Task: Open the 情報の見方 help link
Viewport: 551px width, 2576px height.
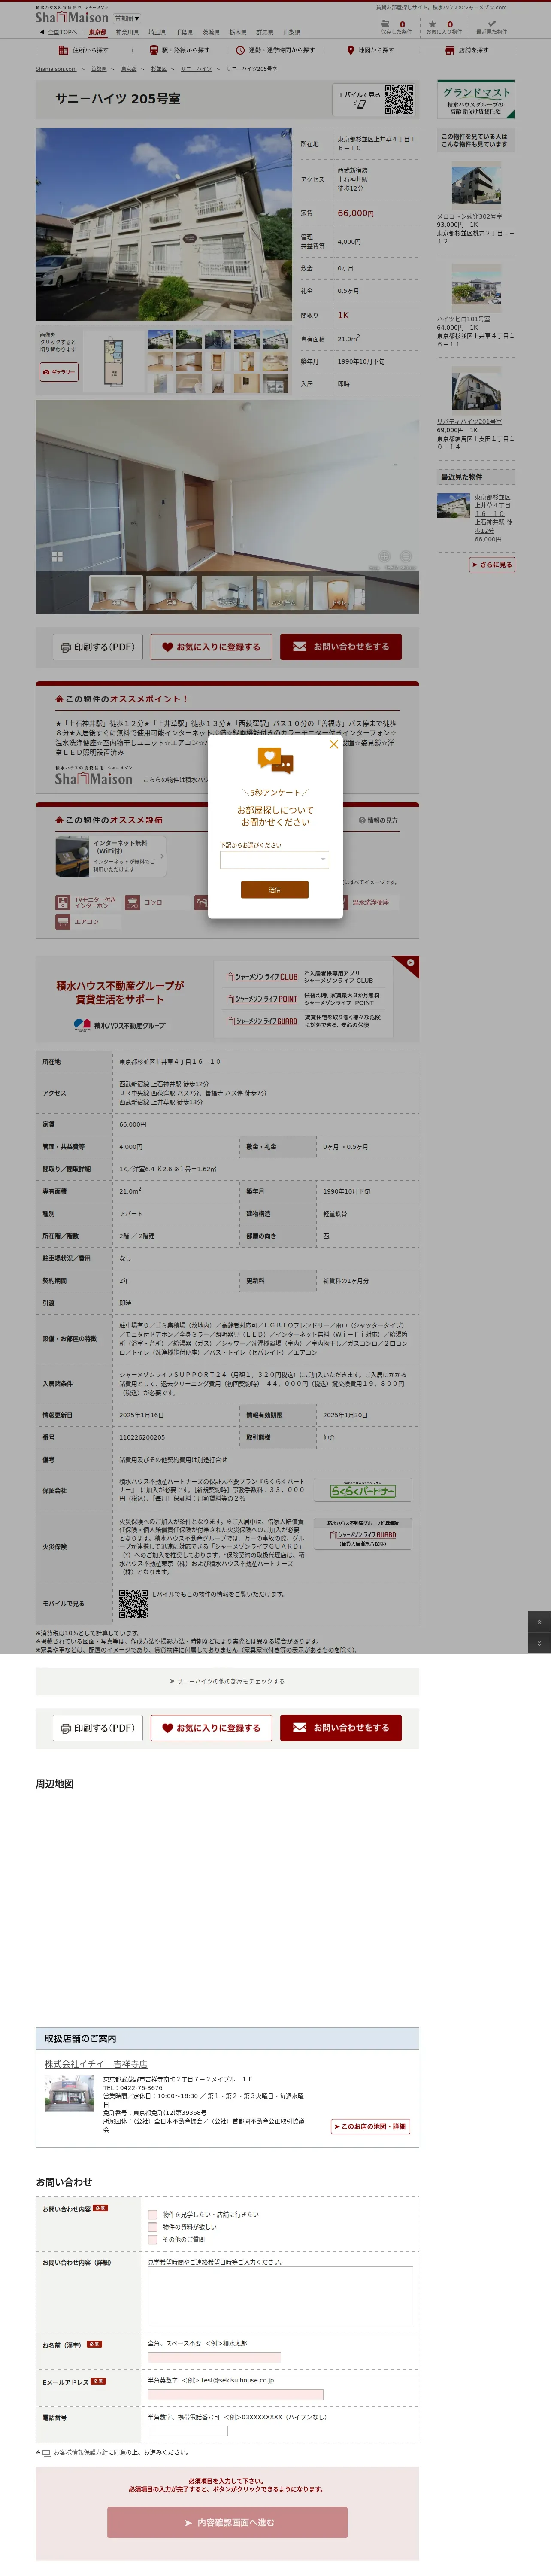Action: pos(378,820)
